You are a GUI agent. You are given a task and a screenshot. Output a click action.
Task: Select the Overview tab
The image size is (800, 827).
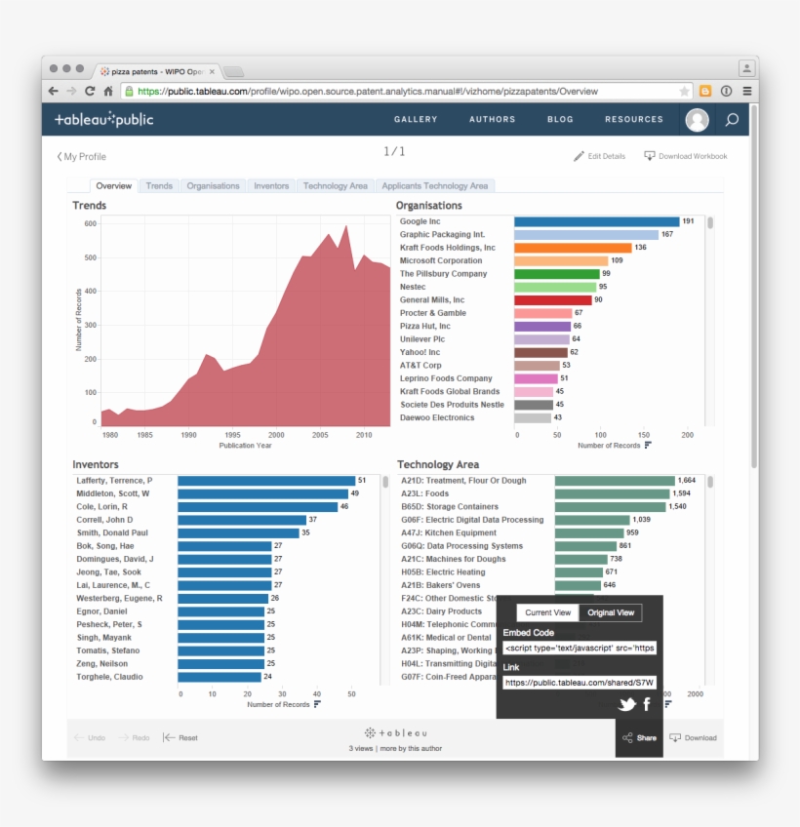[113, 185]
